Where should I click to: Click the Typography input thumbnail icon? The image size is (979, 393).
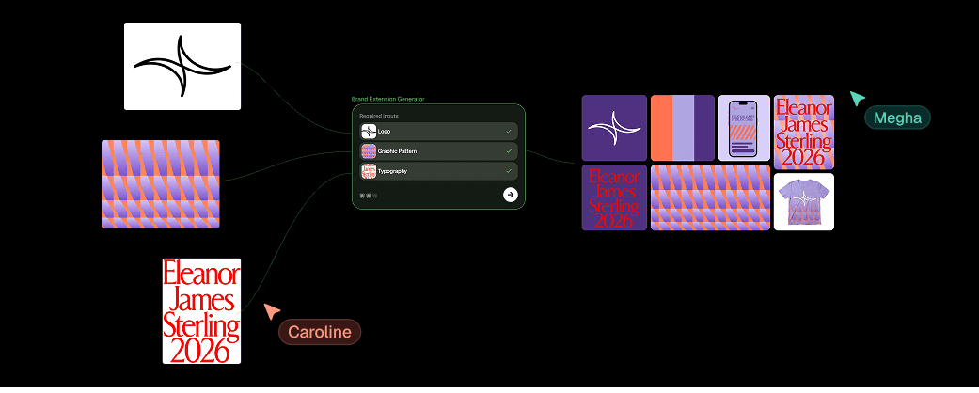369,171
